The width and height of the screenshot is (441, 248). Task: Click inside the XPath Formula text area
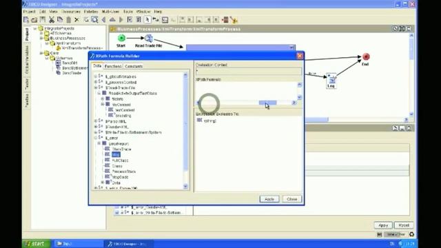pos(247,91)
